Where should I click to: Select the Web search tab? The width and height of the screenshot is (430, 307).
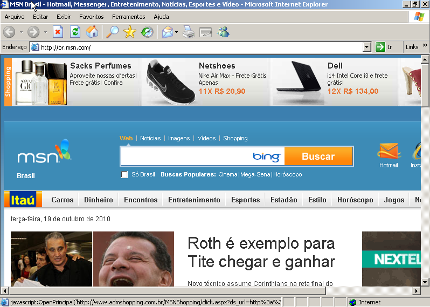[126, 138]
